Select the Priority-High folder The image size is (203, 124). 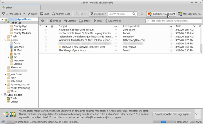pos(20,26)
